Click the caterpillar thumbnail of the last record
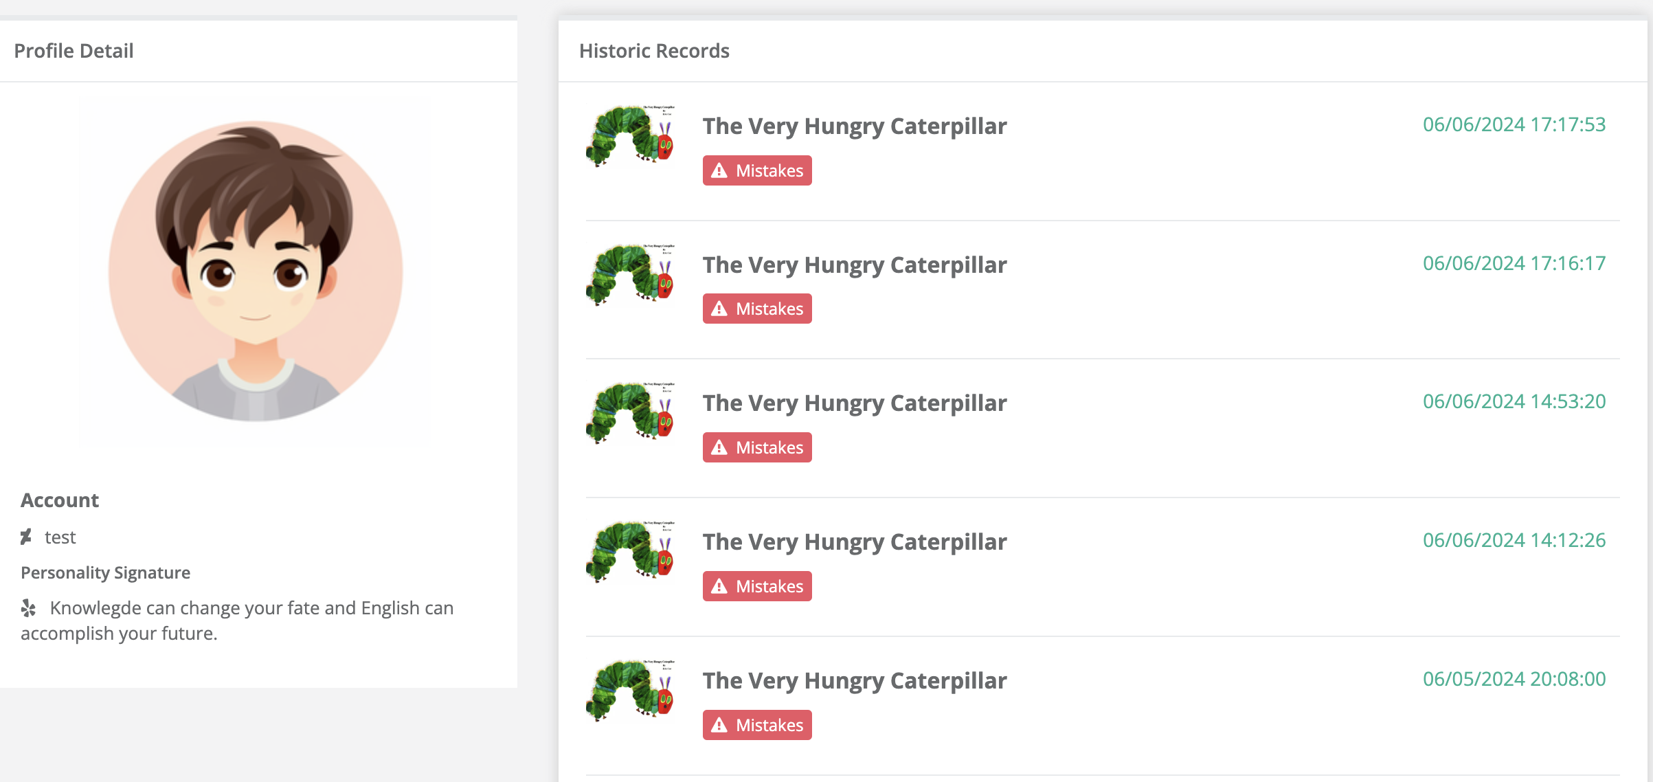The height and width of the screenshot is (782, 1653). [631, 691]
